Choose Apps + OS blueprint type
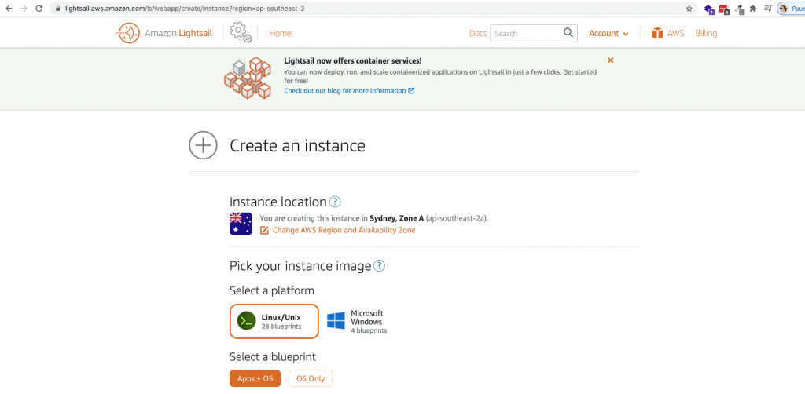 [255, 378]
